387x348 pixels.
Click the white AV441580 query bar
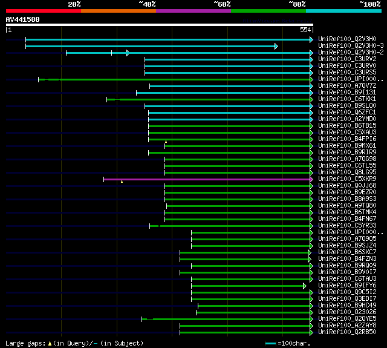160,25
